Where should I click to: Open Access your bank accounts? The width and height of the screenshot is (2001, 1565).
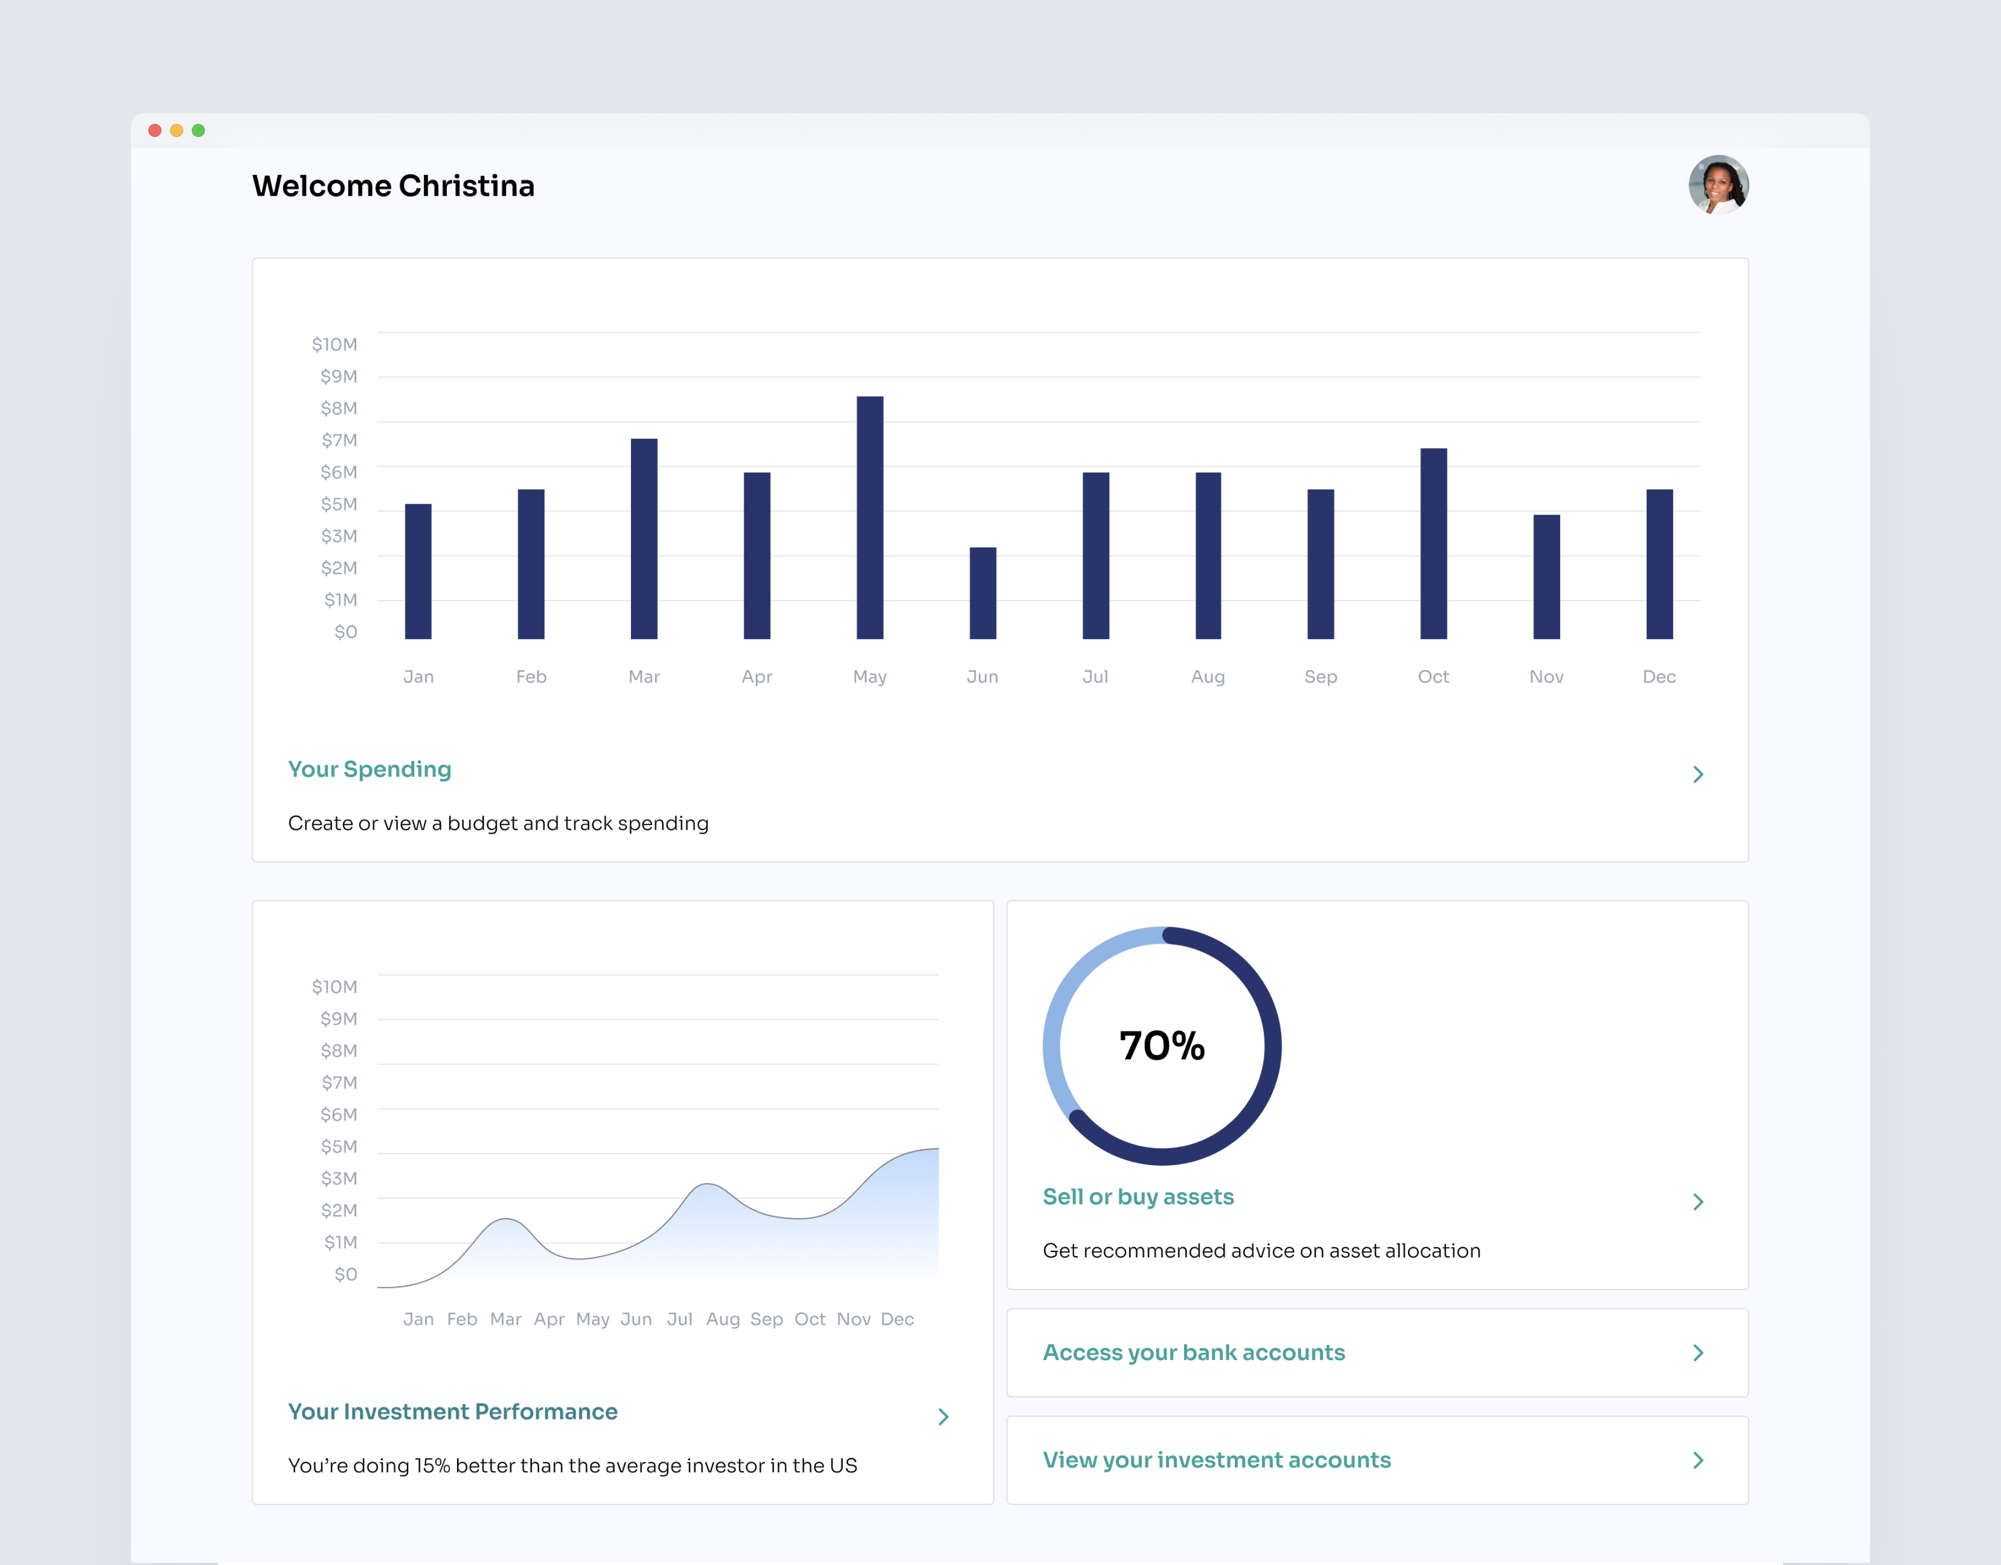[1194, 1353]
